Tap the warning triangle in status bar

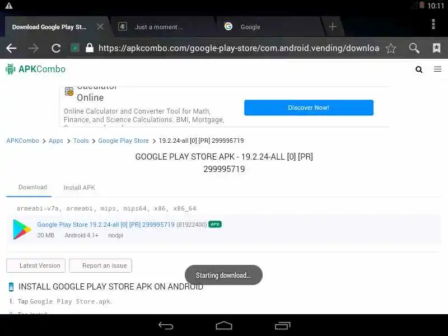point(9,6)
